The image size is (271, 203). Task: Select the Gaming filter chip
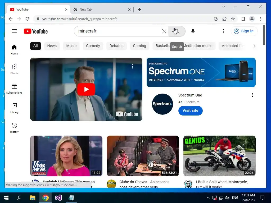[139, 46]
